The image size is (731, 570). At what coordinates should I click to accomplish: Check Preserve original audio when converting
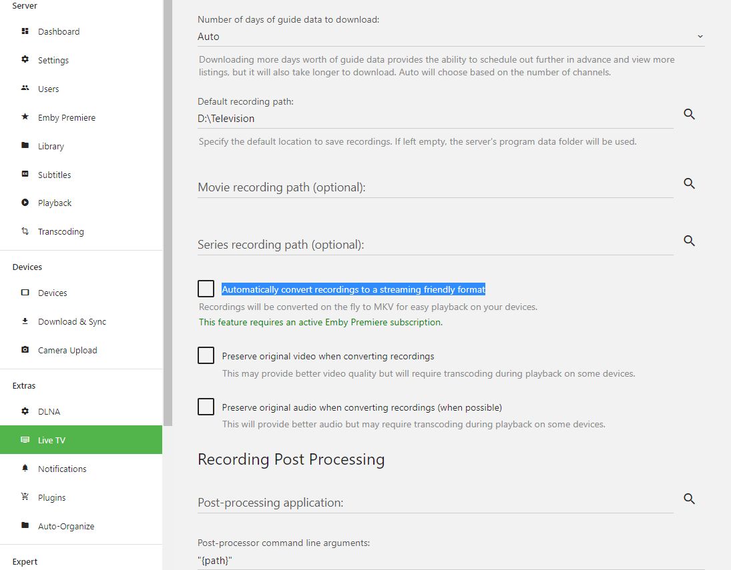pos(206,407)
